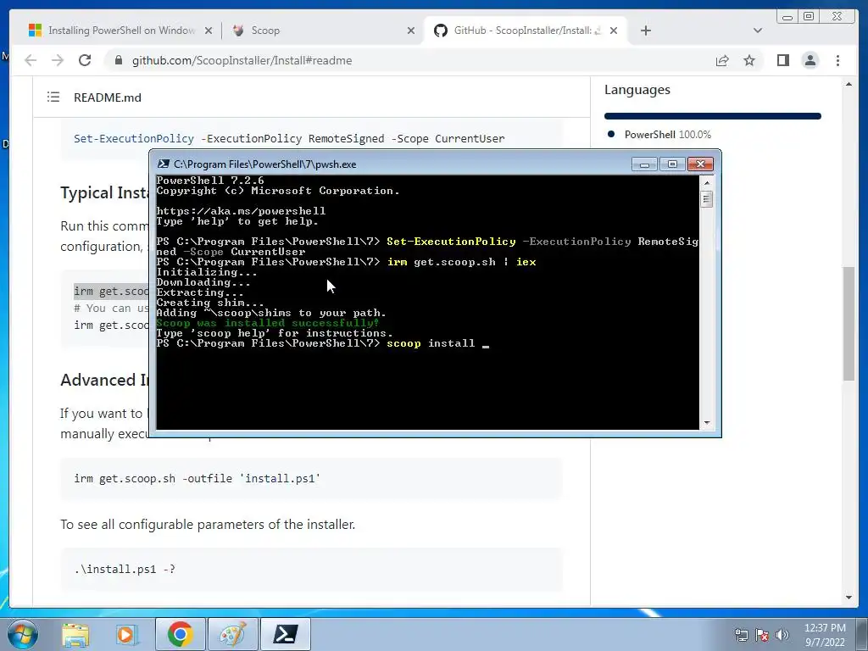Click 'Scoop was installed successfully!' text
The height and width of the screenshot is (651, 868).
(267, 323)
